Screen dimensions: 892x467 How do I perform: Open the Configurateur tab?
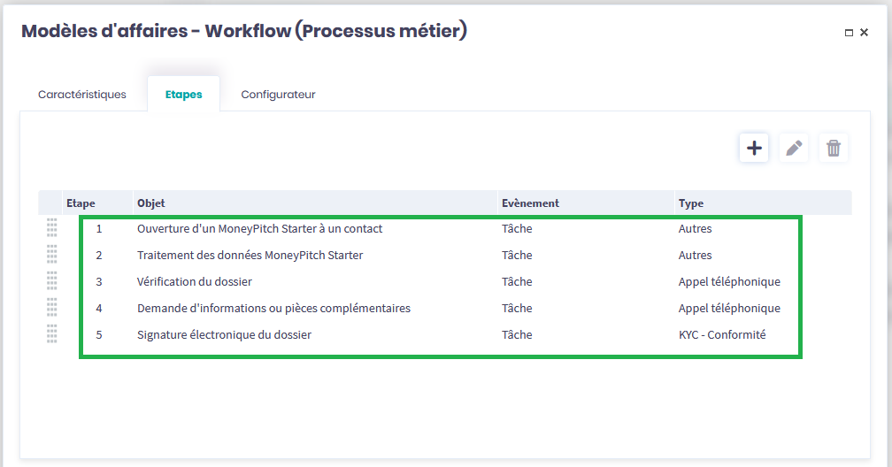pos(278,95)
